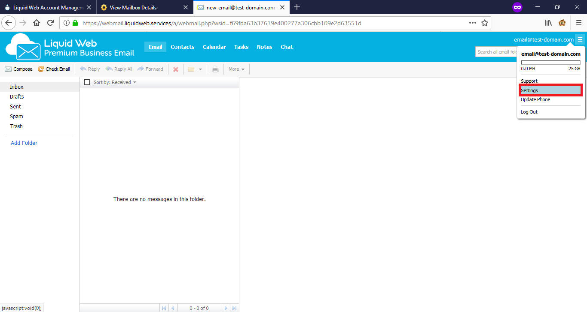Viewport: 587px width, 312px height.
Task: Toggle reader options with the ellipsis in address bar
Action: (x=472, y=22)
